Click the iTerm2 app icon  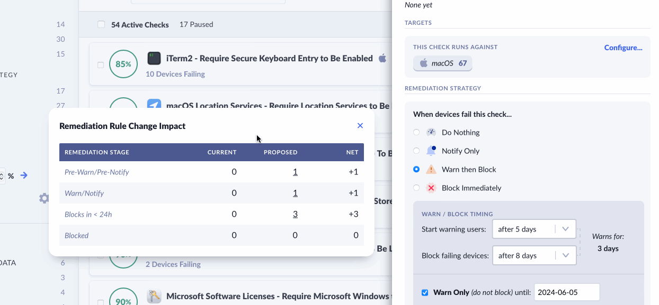[x=154, y=58]
